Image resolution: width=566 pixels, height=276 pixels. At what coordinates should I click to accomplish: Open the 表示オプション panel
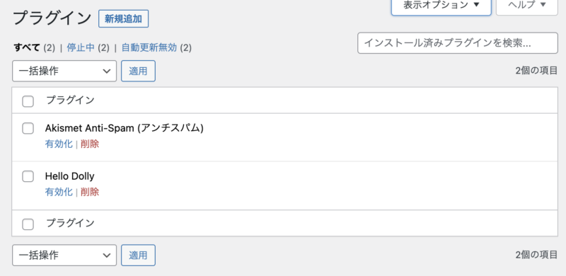coord(441,6)
